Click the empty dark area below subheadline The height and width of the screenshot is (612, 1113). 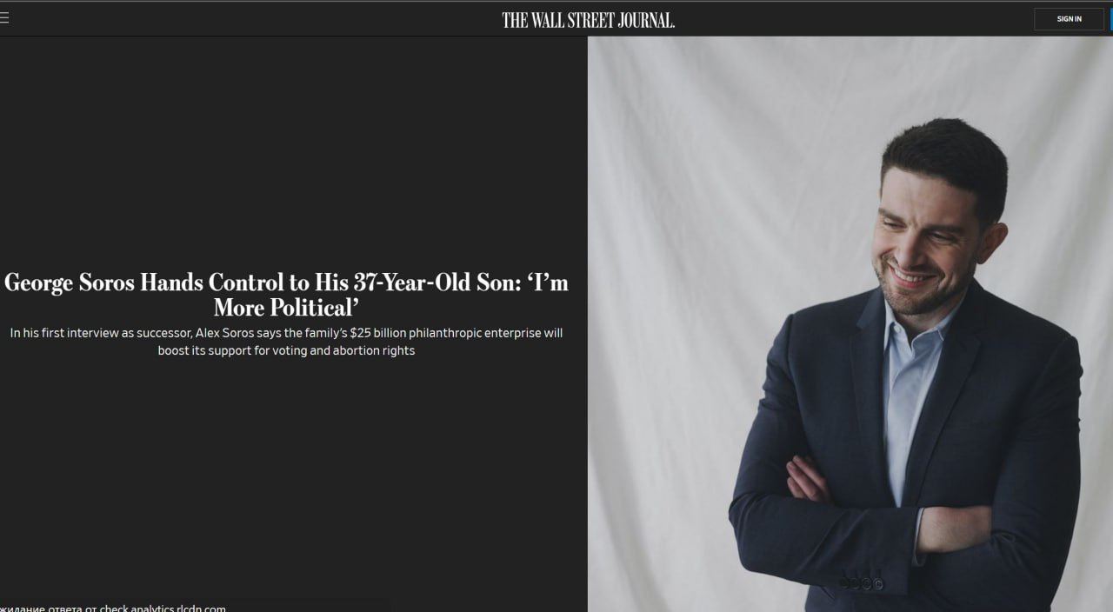click(x=293, y=478)
